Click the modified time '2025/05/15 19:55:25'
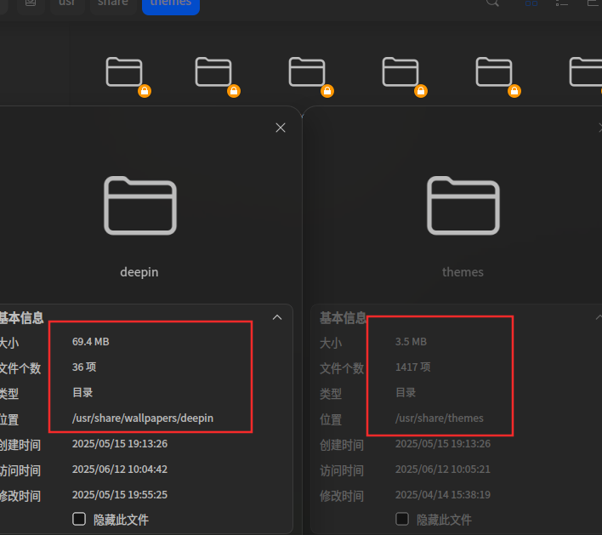The height and width of the screenshot is (535, 602). pyautogui.click(x=120, y=494)
